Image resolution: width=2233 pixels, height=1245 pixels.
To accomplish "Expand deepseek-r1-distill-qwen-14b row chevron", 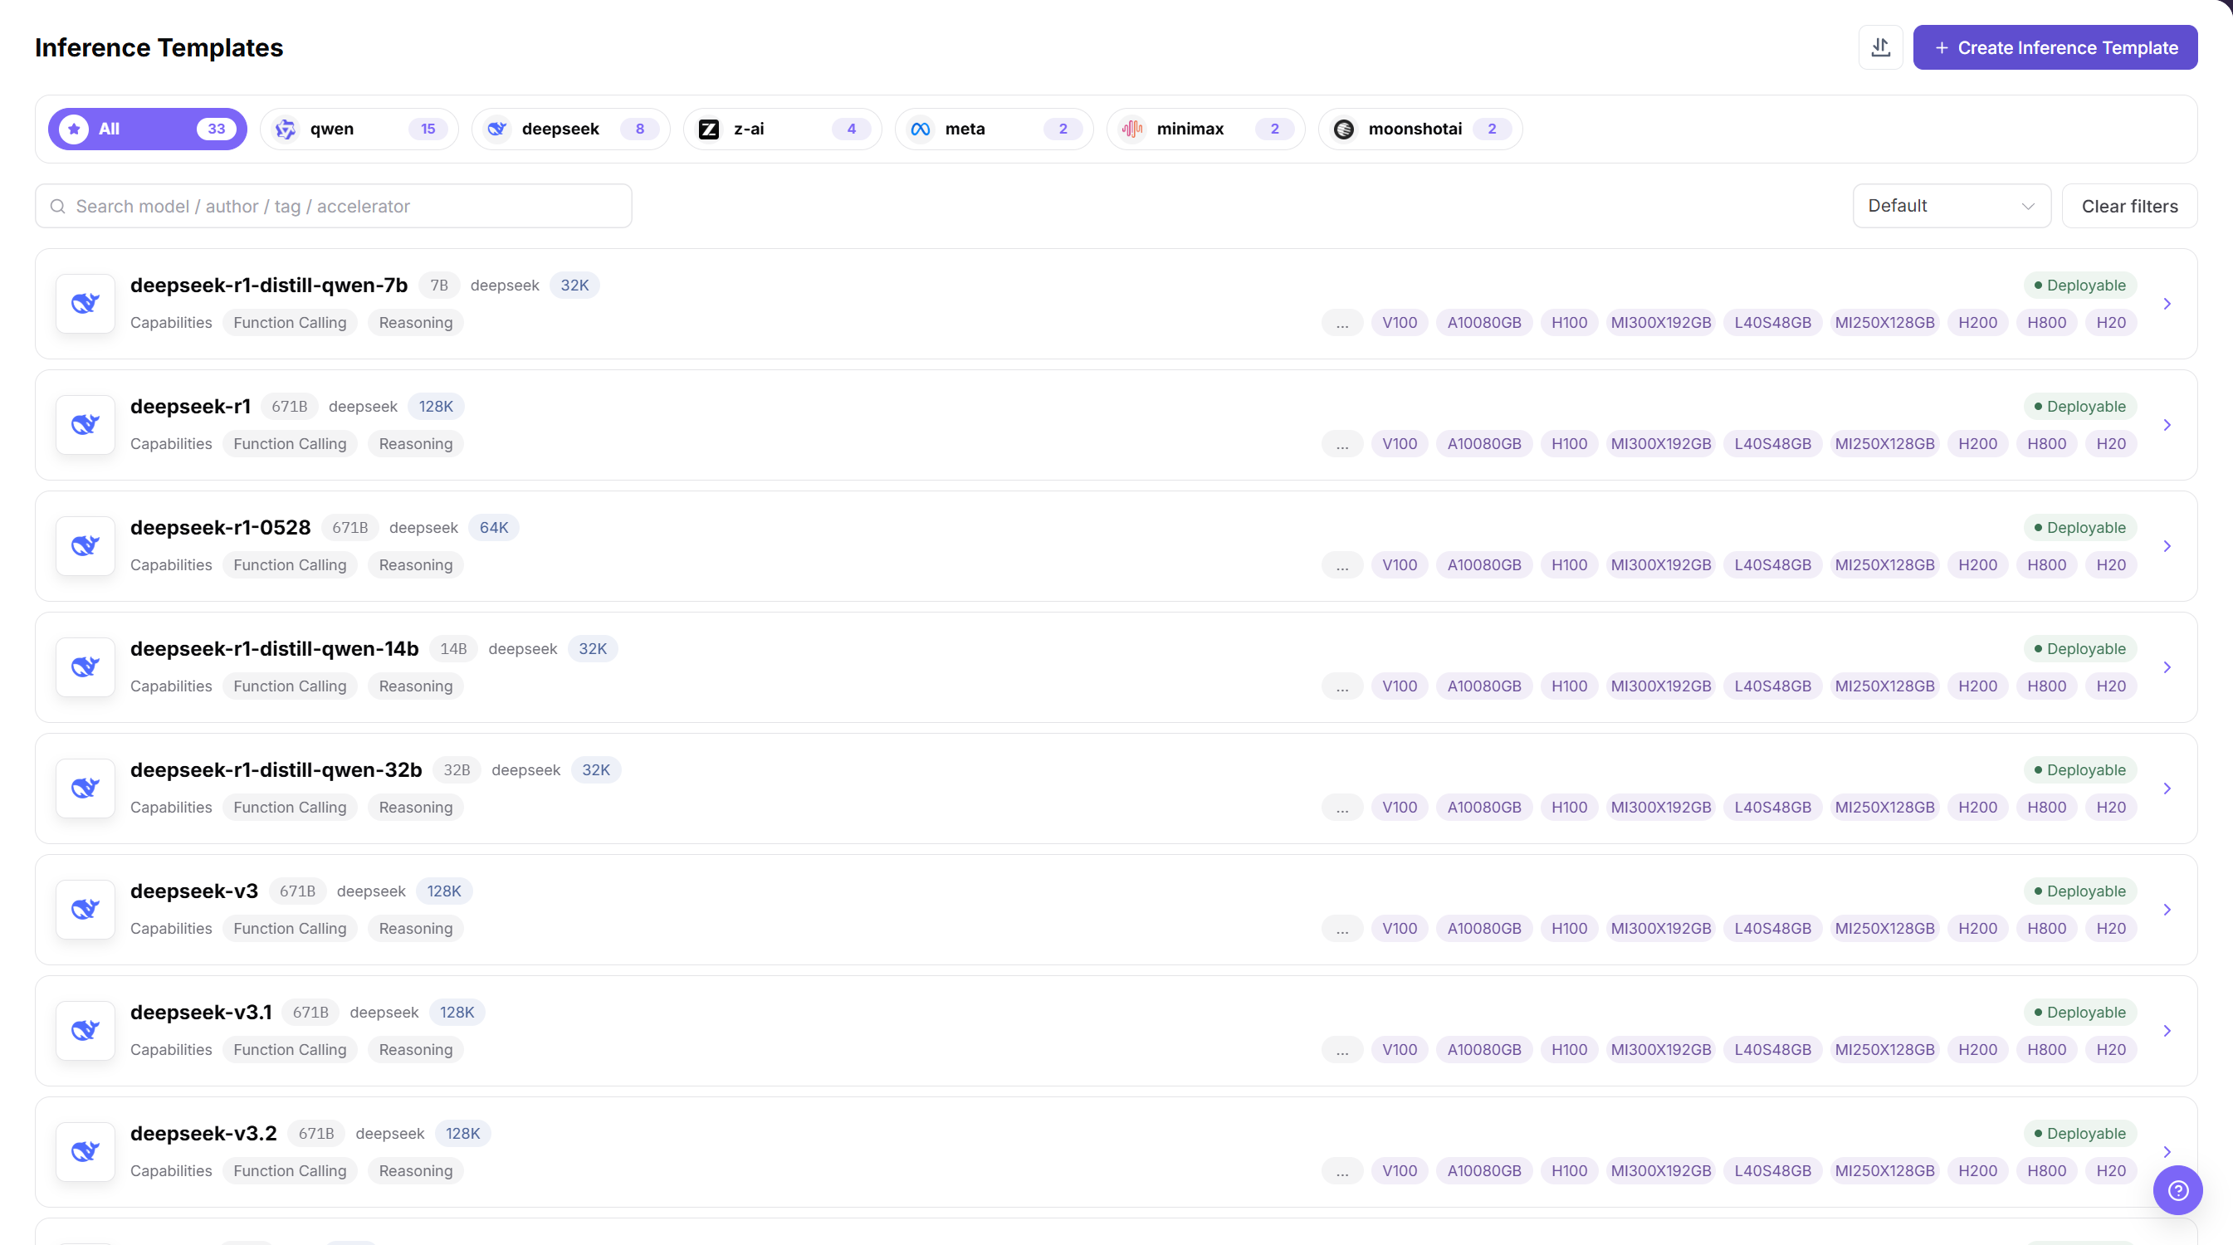I will tap(2167, 667).
